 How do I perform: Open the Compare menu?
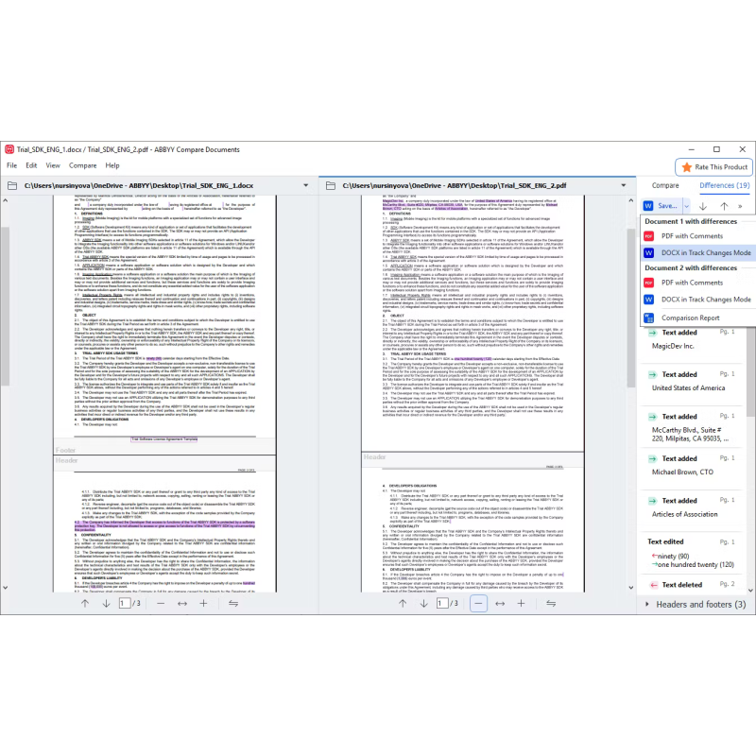(82, 165)
